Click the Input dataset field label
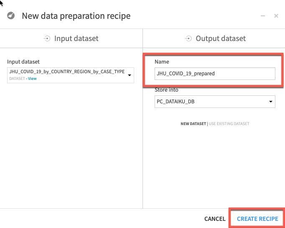The height and width of the screenshot is (228, 285). pos(23,62)
